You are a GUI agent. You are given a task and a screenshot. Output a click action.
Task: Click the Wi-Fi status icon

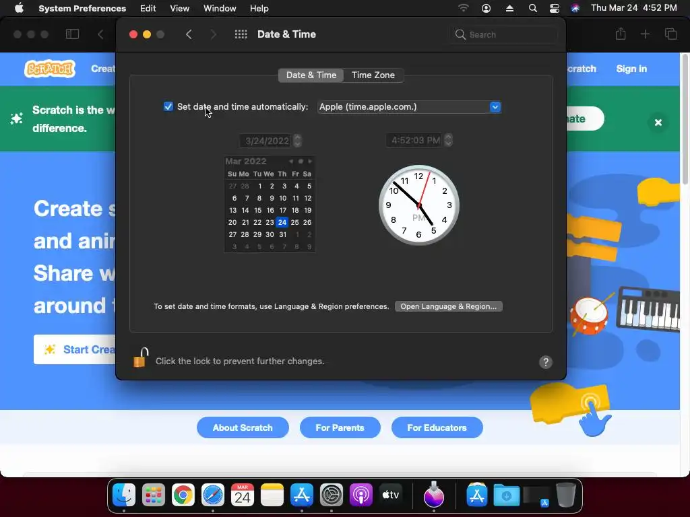[464, 8]
